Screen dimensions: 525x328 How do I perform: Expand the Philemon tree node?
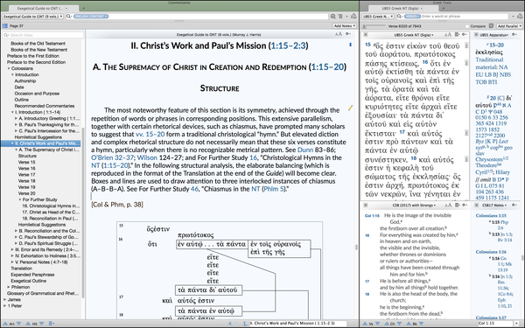pos(9,287)
